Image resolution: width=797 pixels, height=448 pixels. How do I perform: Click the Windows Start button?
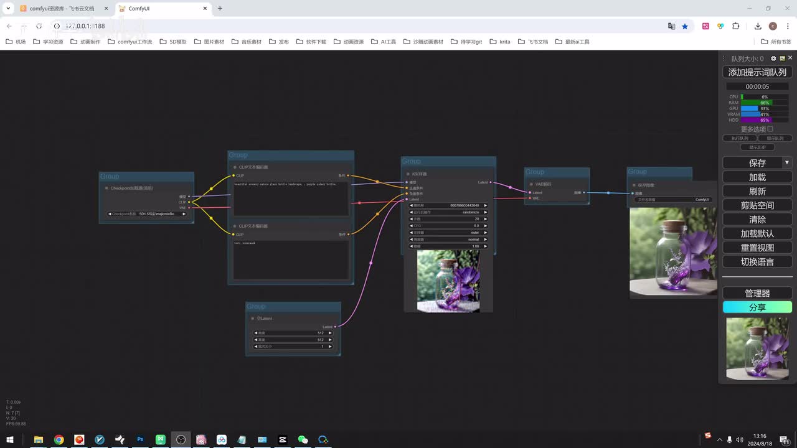click(x=10, y=439)
